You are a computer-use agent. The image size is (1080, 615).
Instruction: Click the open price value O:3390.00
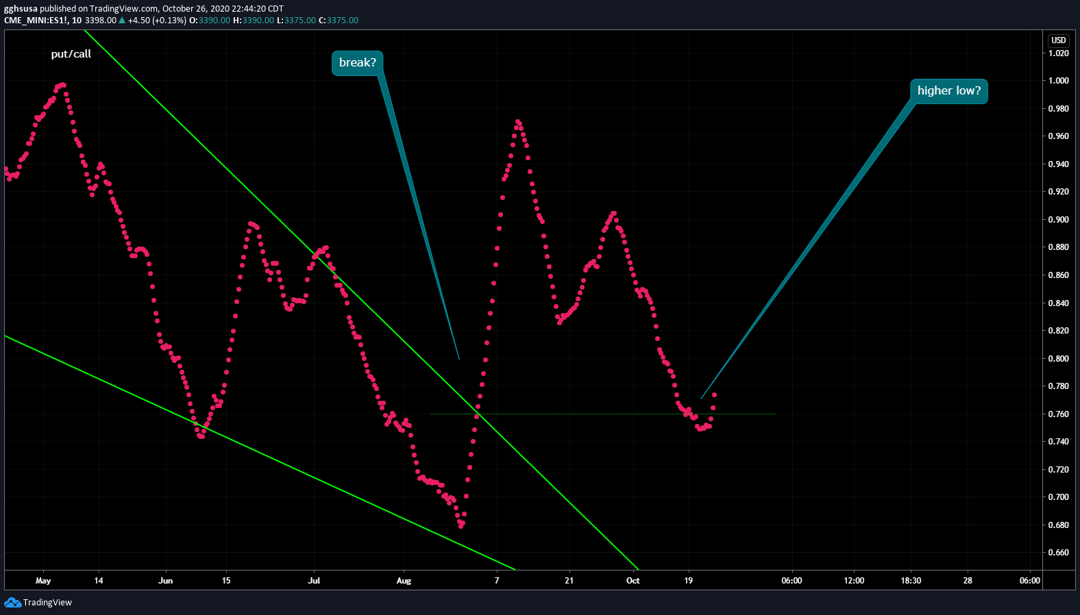pyautogui.click(x=210, y=21)
